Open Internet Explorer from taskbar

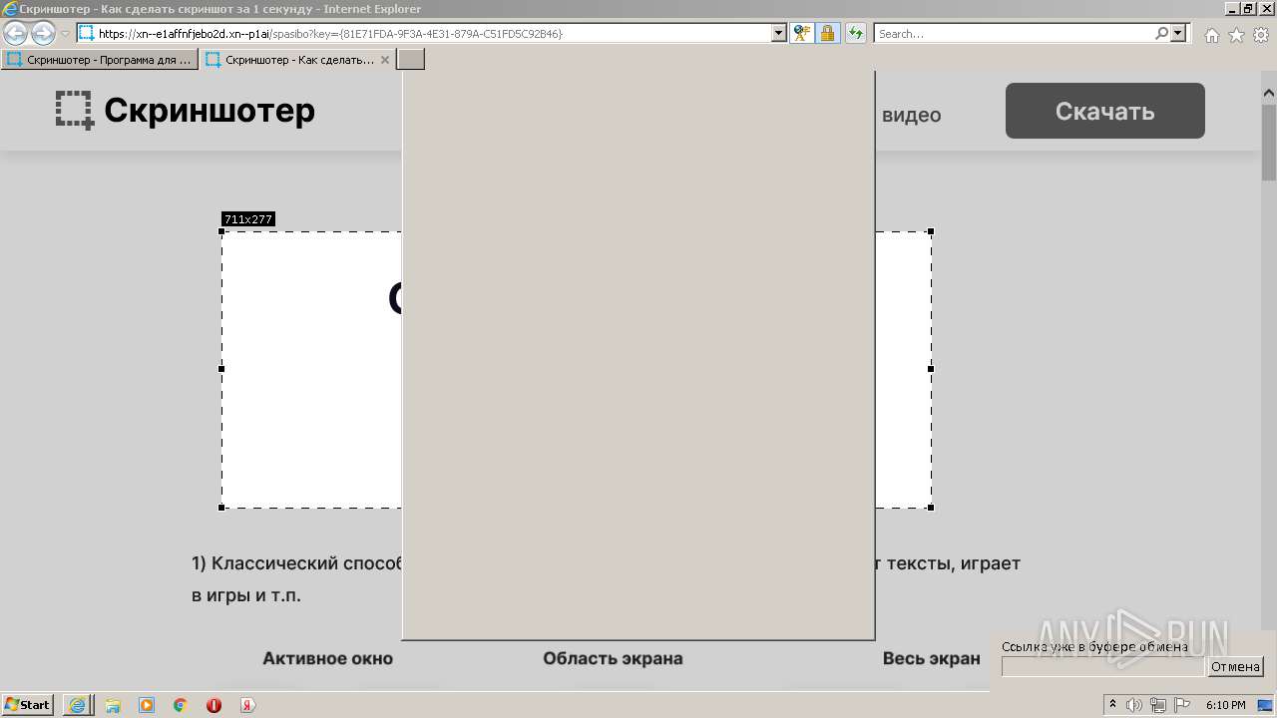(78, 705)
